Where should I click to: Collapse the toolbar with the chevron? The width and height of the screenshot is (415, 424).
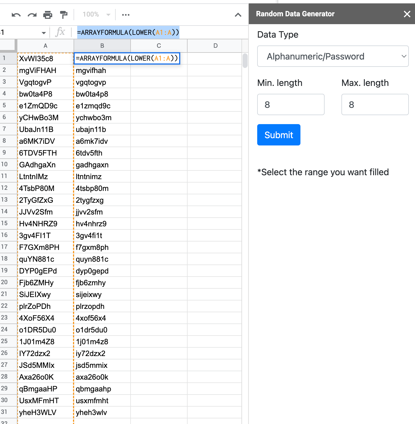[x=238, y=15]
